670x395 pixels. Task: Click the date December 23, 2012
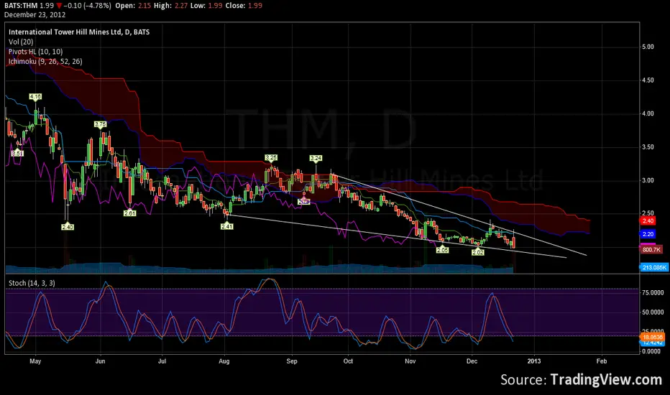[x=35, y=14]
